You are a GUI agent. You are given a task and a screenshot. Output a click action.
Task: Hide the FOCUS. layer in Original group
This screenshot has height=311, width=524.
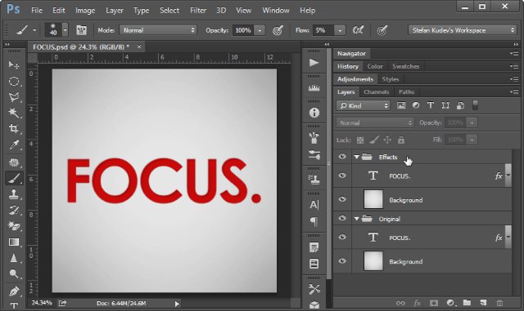coord(342,238)
